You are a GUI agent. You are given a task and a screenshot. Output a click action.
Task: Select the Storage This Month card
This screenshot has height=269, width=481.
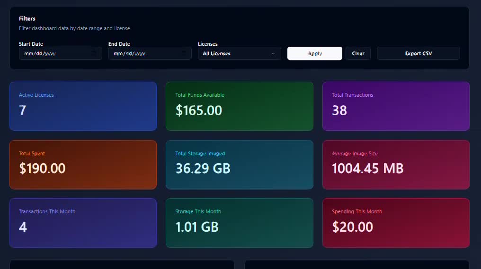[239, 223]
